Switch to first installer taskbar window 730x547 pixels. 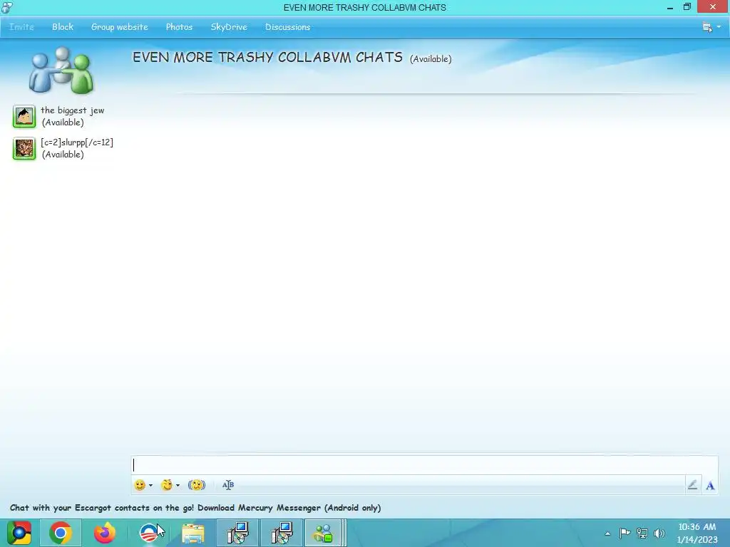point(237,533)
